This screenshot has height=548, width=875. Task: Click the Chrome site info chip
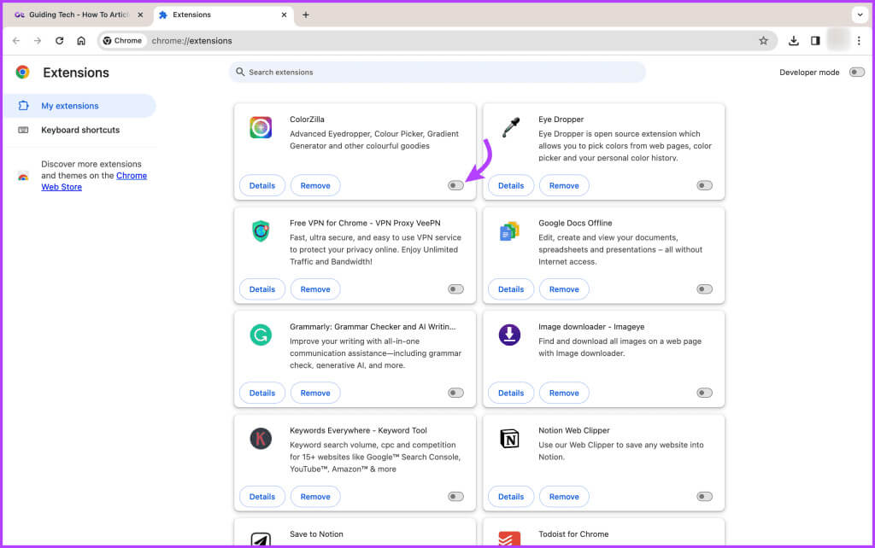pyautogui.click(x=123, y=41)
